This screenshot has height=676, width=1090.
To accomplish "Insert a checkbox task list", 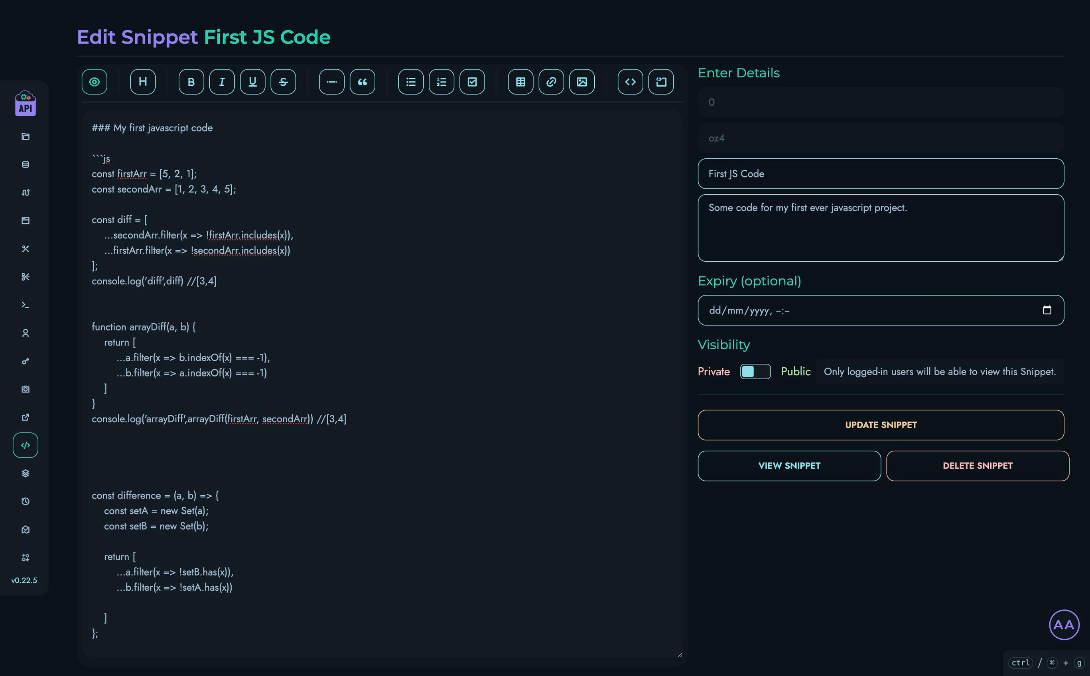I will point(472,82).
